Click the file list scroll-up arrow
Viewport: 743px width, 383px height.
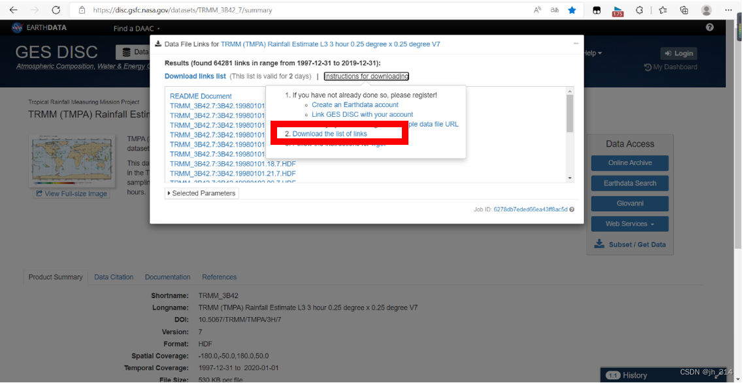[570, 91]
